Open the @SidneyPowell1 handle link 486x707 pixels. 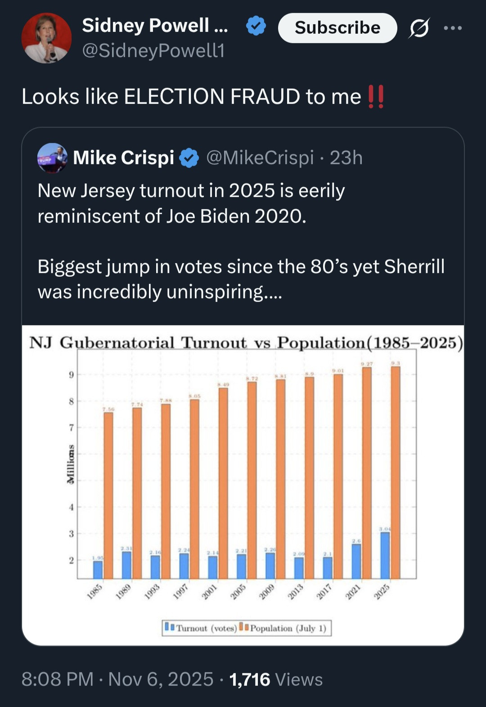153,51
